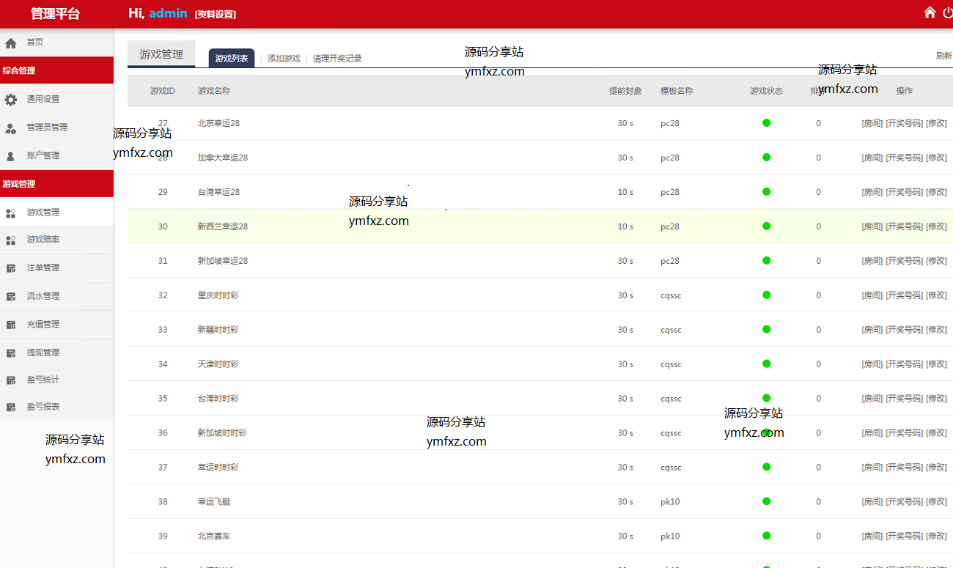This screenshot has height=568, width=953.
Task: Click the 充值管理 sidebar icon
Action: tap(11, 325)
